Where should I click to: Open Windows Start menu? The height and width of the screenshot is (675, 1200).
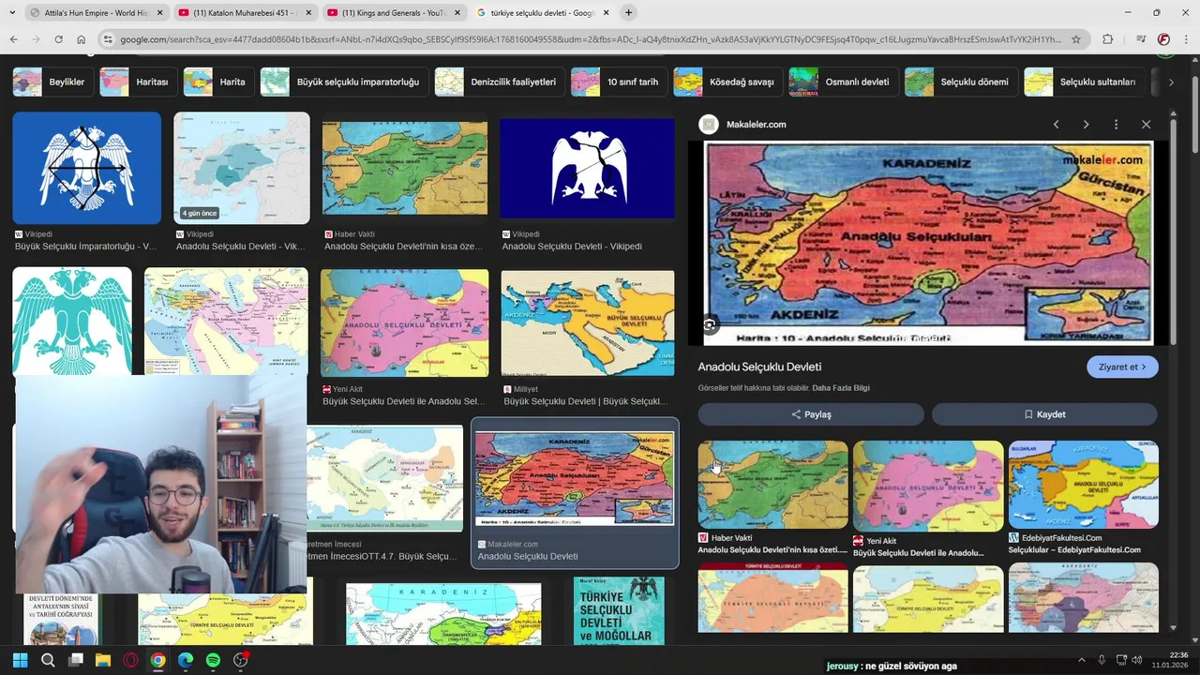20,660
